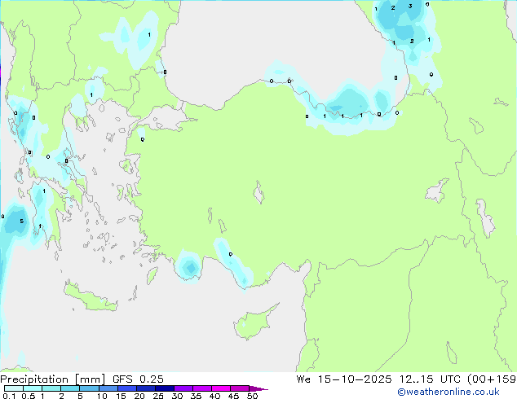
Task: Click the map value '5' west of Greece
Action: 22,221
